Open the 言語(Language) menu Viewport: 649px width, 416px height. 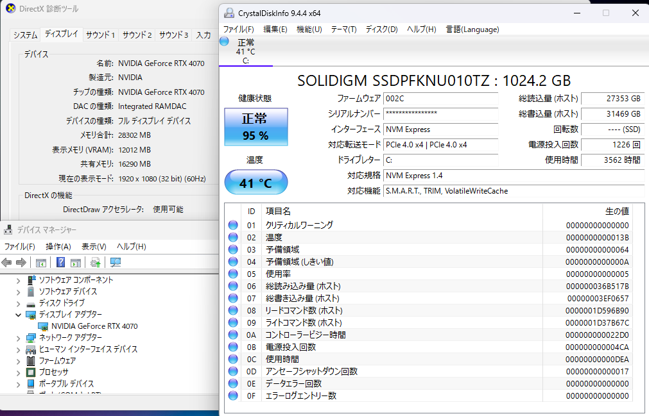click(472, 29)
